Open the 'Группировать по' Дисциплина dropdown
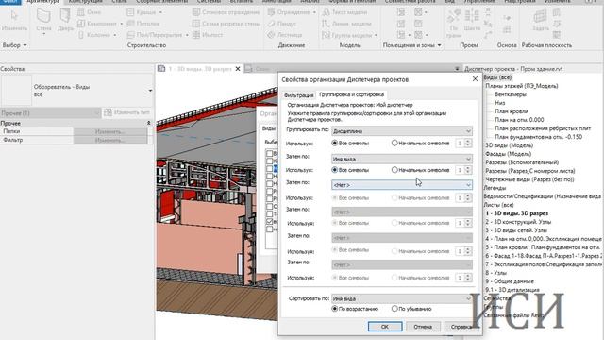604x340 pixels. (402, 131)
